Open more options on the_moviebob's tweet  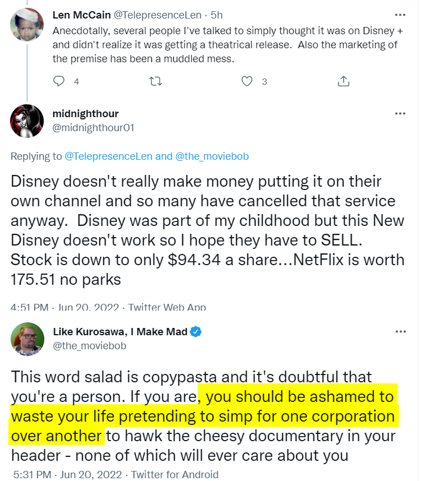click(x=400, y=331)
